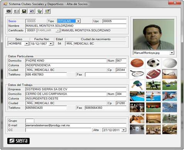Select the golf activity image
Image resolution: width=184 pixels, height=150 pixels.
click(x=170, y=85)
